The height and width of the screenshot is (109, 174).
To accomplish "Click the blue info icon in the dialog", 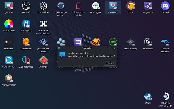I will point(62,55).
